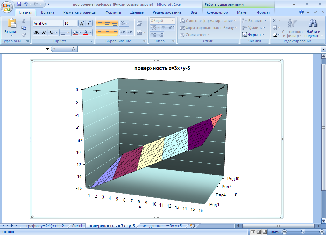Open the Вставка ribbon tab
326x235 pixels.
[x=47, y=12]
